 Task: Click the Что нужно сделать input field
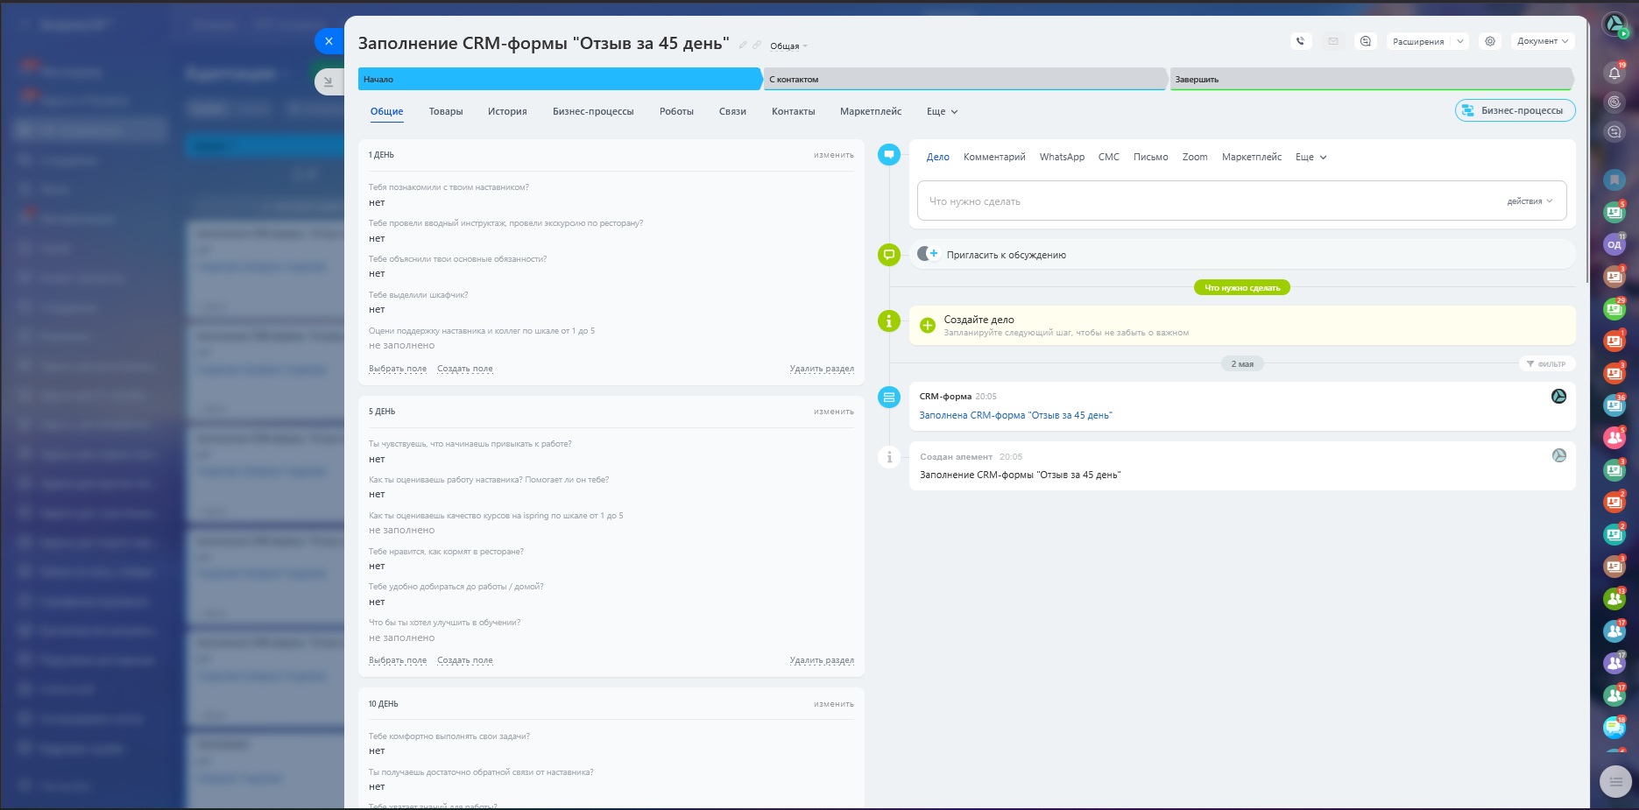click(x=1209, y=201)
